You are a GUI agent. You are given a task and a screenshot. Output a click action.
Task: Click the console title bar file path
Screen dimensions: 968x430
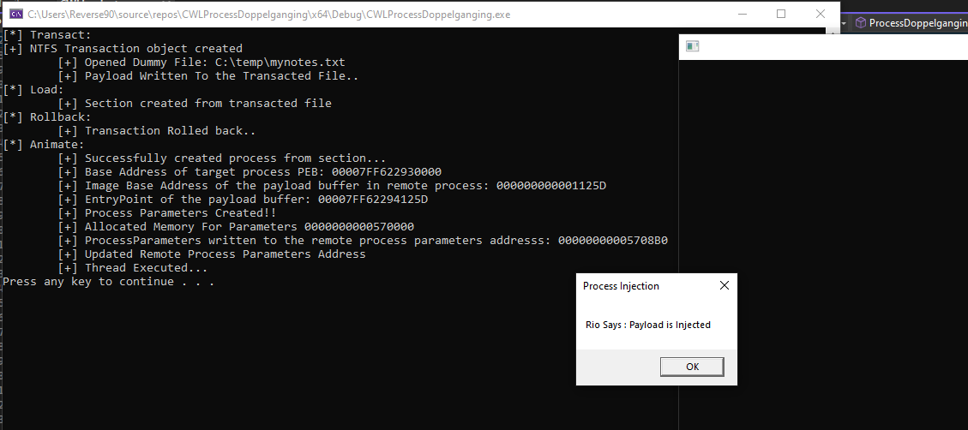click(x=257, y=15)
